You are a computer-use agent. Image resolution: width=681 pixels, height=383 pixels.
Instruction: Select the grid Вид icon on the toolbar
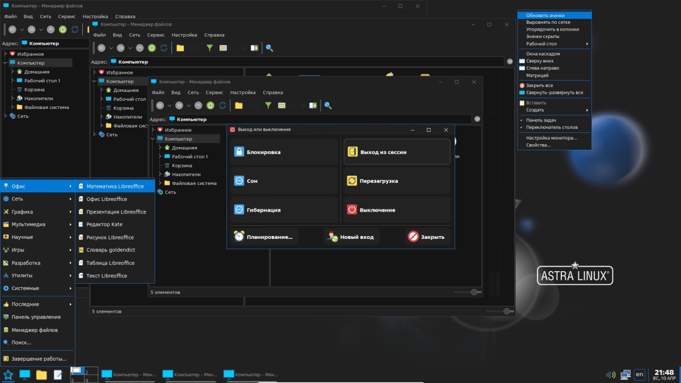(281, 105)
